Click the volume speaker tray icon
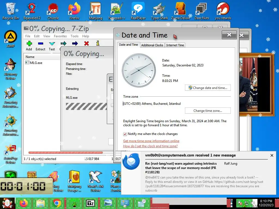279x209 pixels. [x=253, y=203]
